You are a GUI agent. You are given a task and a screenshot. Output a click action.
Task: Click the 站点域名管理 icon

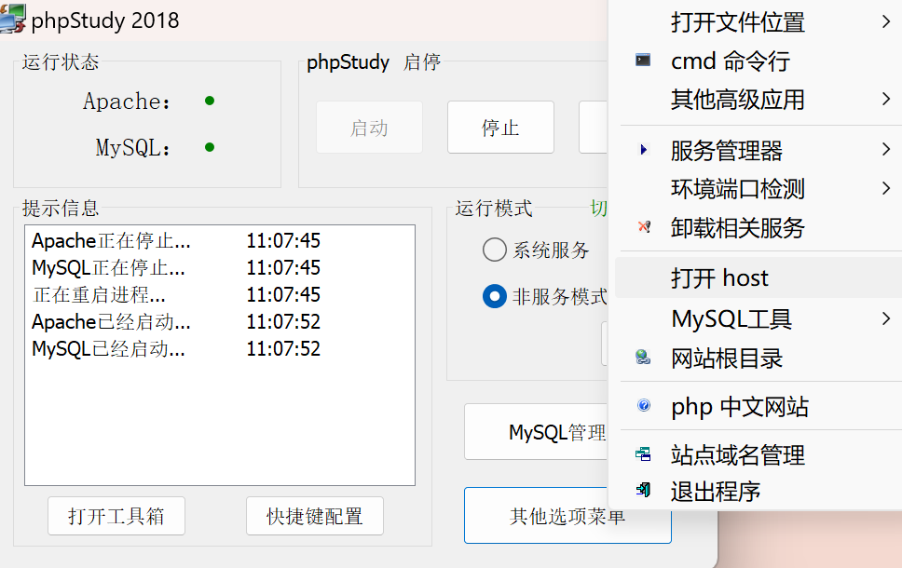(643, 454)
